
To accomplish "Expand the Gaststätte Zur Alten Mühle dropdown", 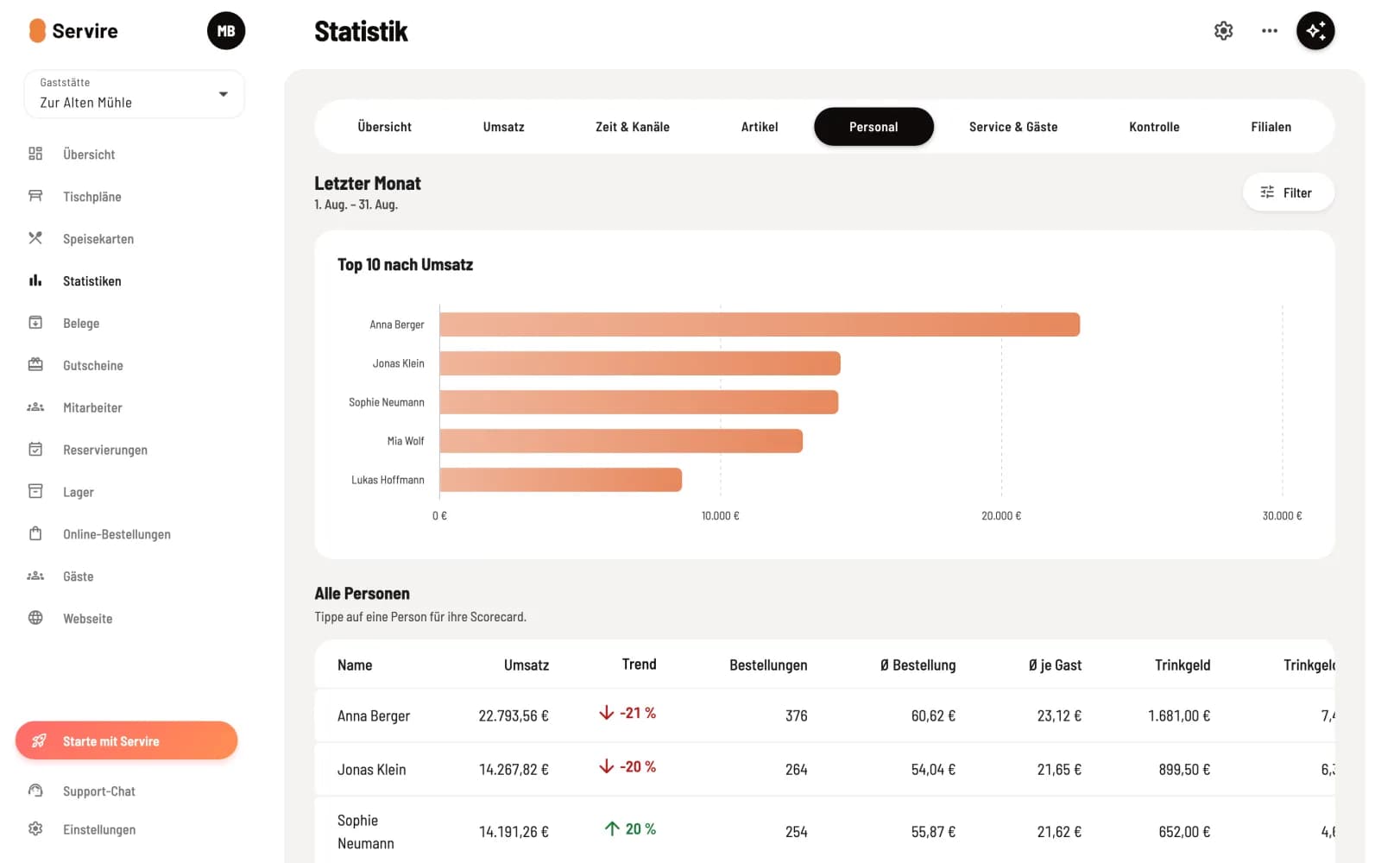I will point(135,94).
